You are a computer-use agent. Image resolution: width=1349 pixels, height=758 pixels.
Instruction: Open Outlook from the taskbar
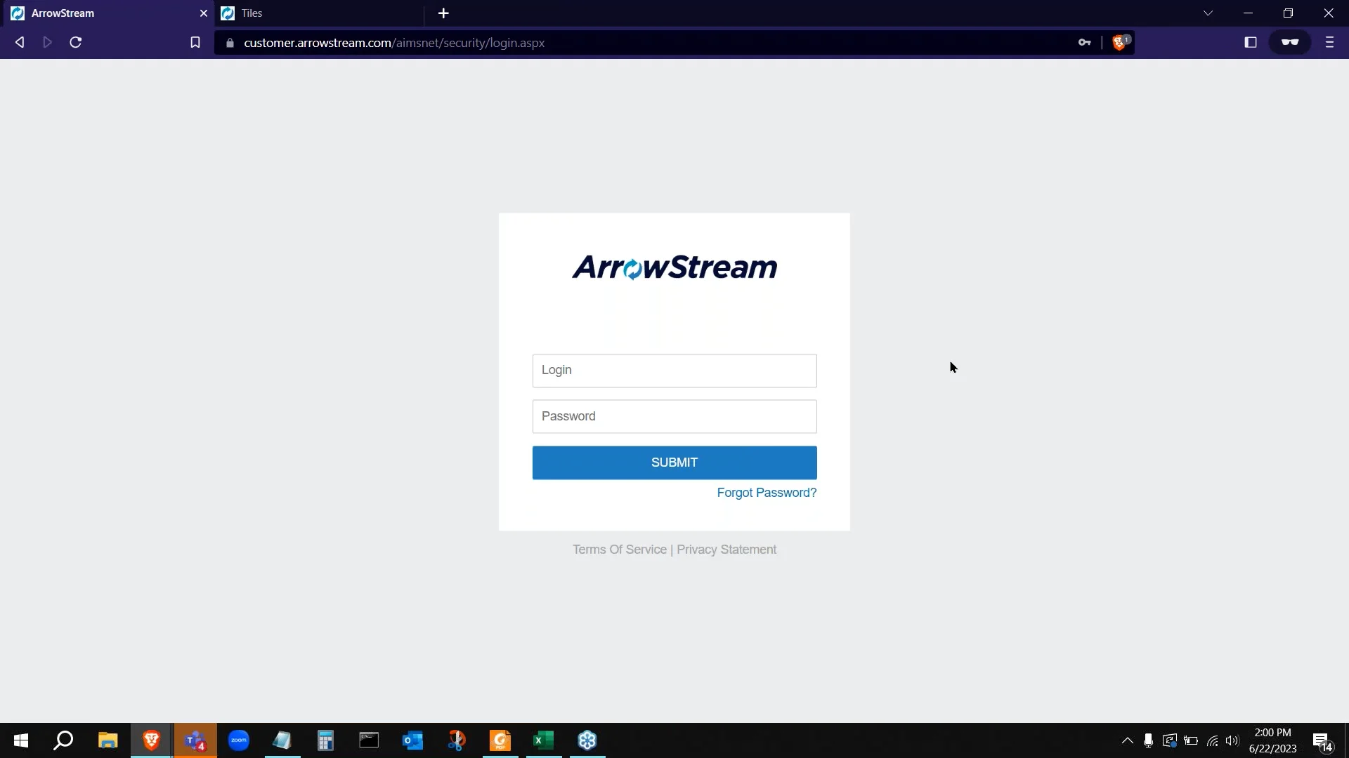[412, 740]
